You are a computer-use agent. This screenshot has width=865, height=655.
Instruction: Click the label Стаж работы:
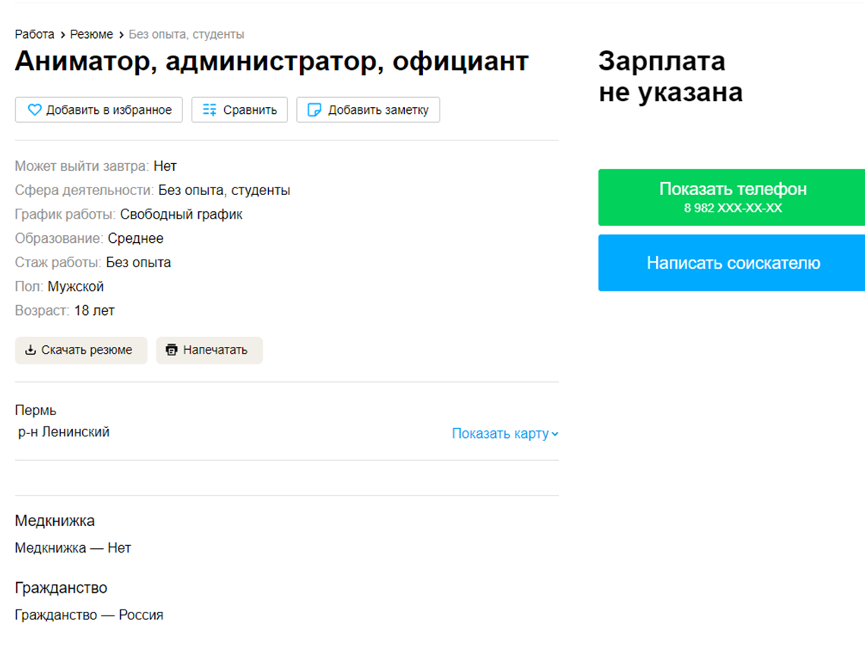(x=58, y=263)
